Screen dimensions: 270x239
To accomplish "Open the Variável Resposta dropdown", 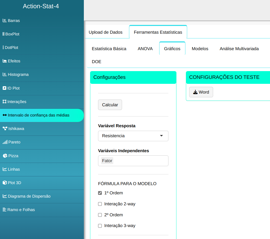I will coord(133,136).
